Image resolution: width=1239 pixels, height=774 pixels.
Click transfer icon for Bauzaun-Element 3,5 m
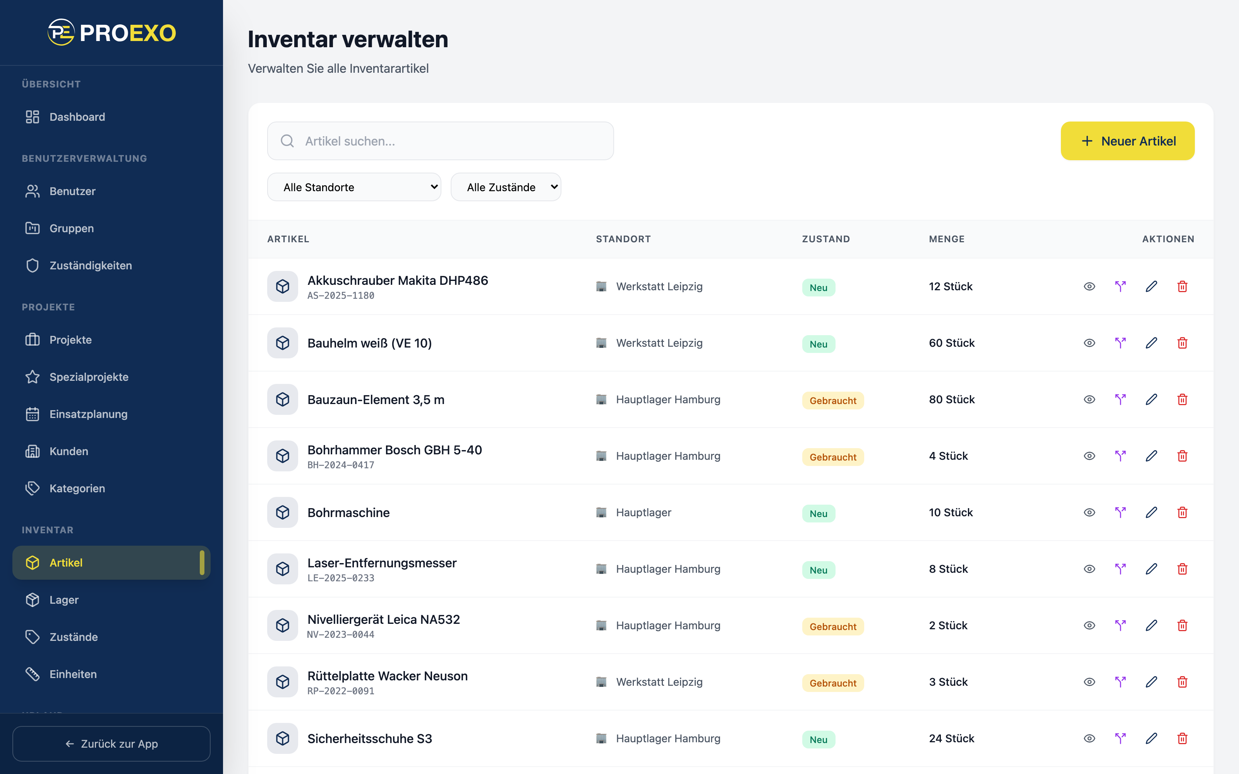pos(1120,399)
